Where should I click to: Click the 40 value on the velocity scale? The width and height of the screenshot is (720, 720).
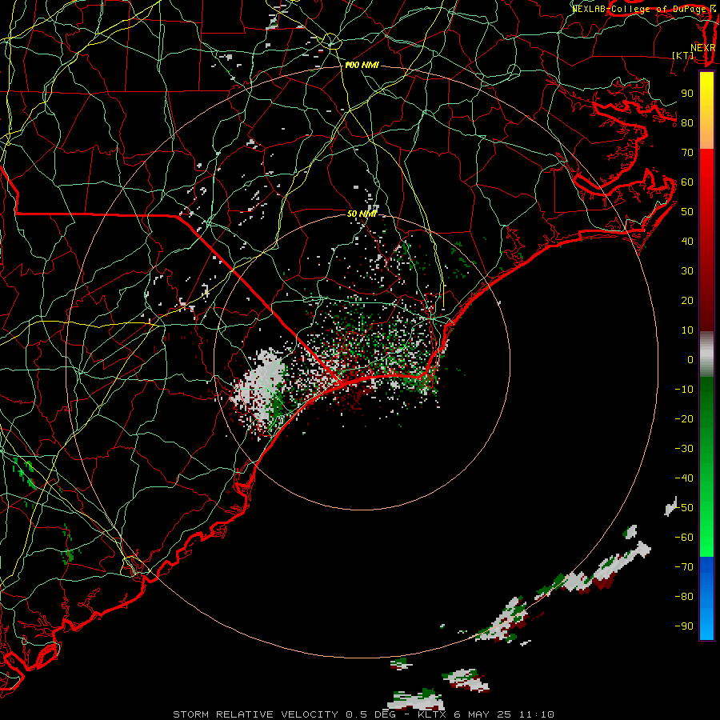coord(687,242)
